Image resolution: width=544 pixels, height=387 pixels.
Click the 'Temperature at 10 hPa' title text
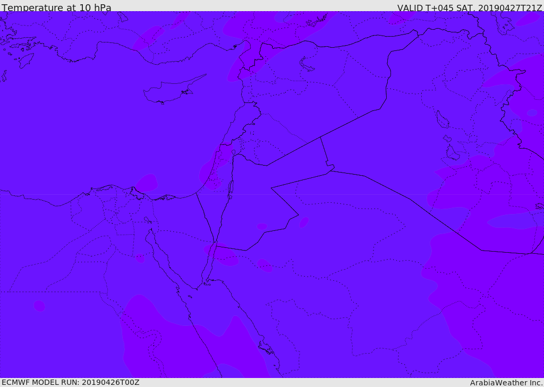[x=56, y=7]
